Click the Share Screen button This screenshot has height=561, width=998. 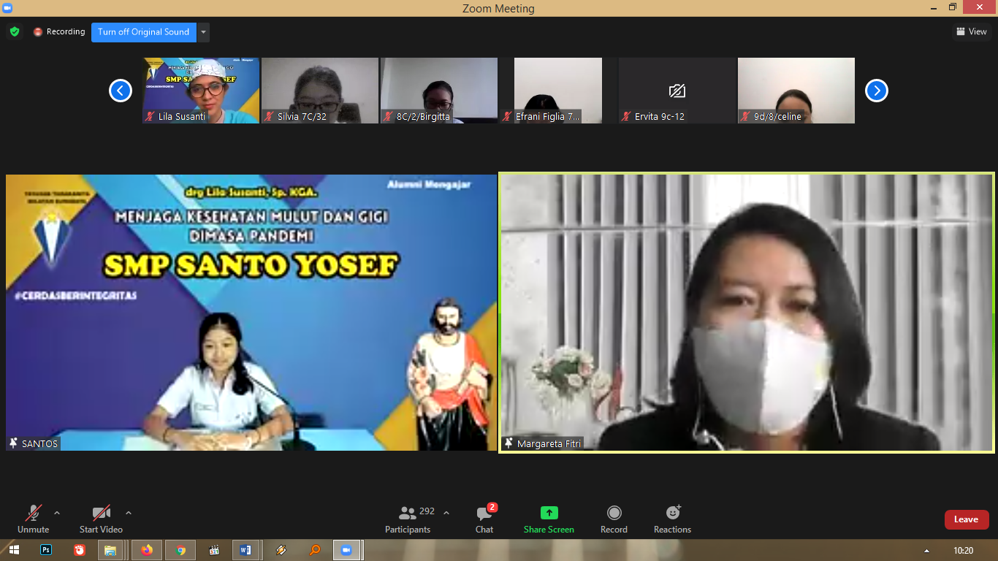pyautogui.click(x=549, y=518)
